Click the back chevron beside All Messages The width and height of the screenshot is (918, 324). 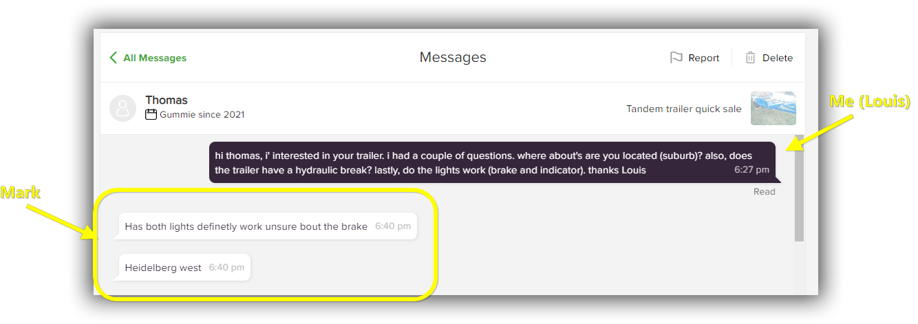coord(114,58)
